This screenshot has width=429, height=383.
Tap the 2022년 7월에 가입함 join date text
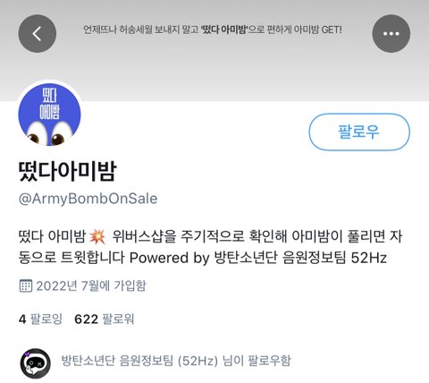91,285
